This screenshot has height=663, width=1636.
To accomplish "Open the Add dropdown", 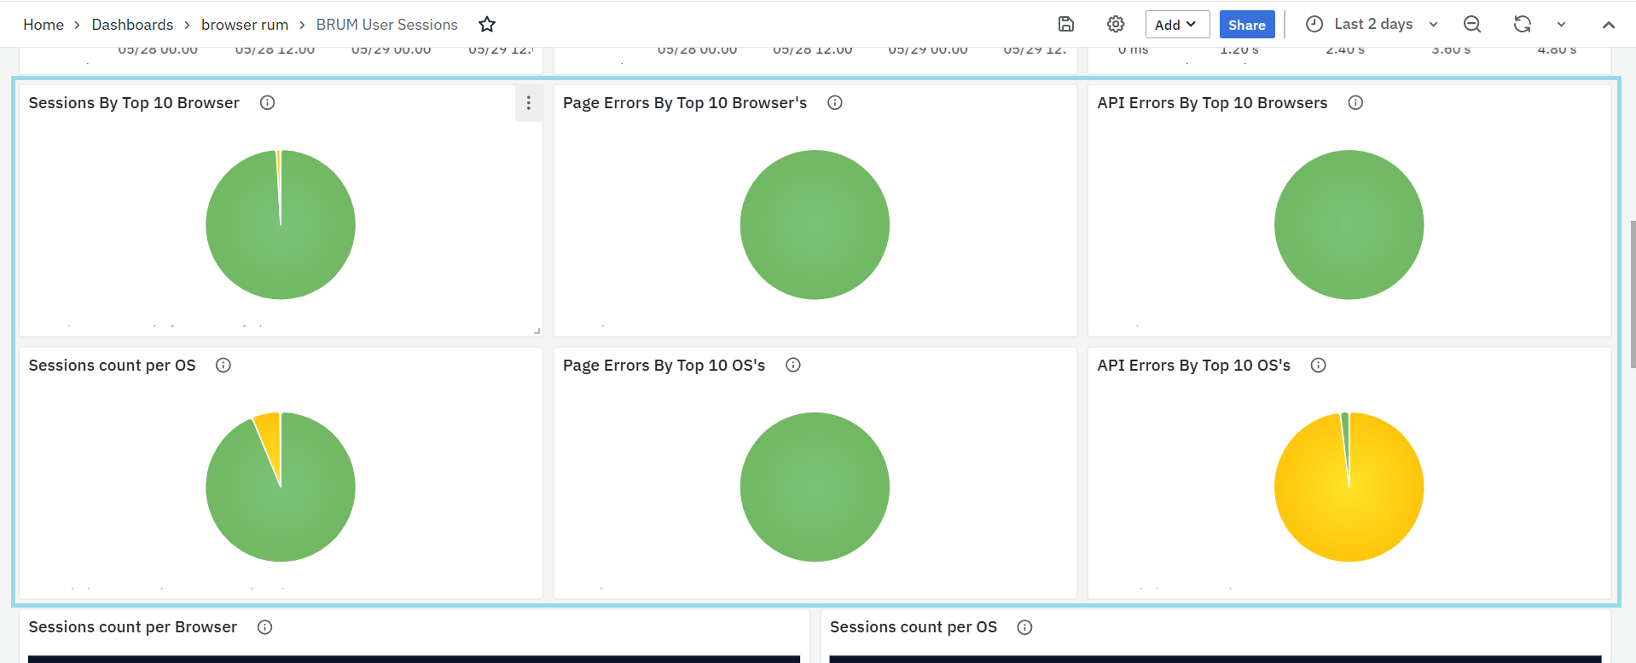I will click(1176, 25).
